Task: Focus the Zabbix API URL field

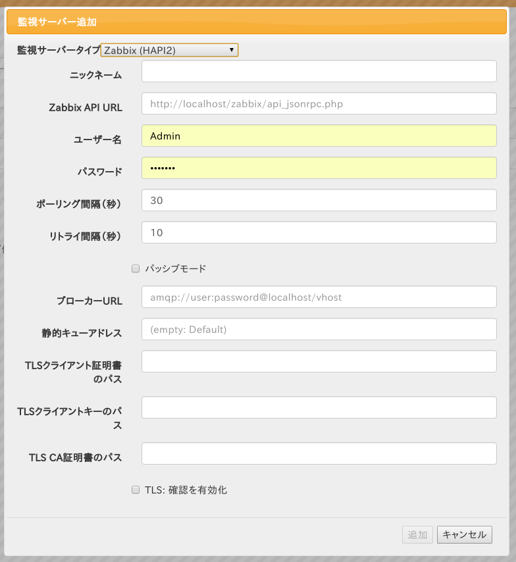Action: coord(319,103)
